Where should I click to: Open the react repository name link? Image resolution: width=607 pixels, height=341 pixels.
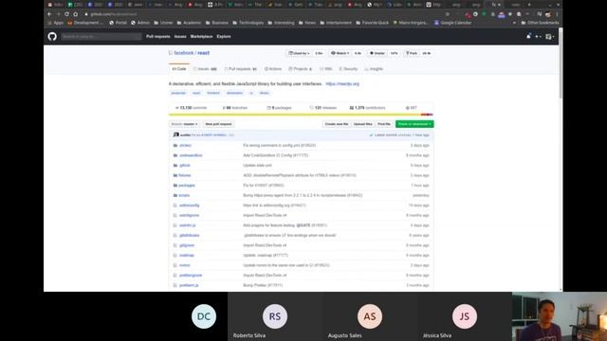(203, 53)
